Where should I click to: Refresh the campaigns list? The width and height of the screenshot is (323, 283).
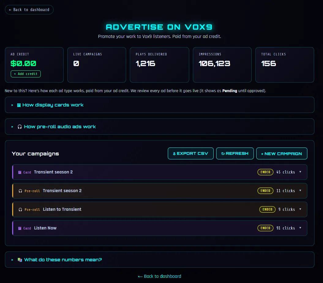235,154
